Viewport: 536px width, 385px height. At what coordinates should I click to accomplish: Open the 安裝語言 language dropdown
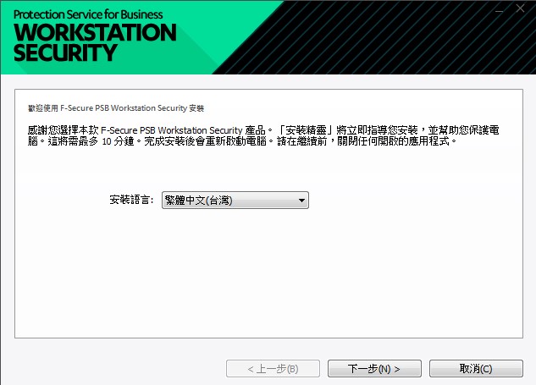[235, 201]
